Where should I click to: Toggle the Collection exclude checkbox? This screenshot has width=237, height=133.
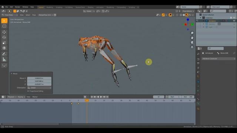point(231,18)
